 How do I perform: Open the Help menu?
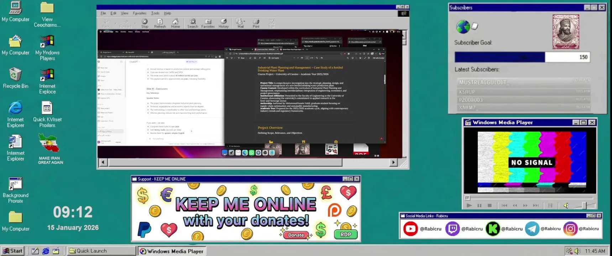167,13
